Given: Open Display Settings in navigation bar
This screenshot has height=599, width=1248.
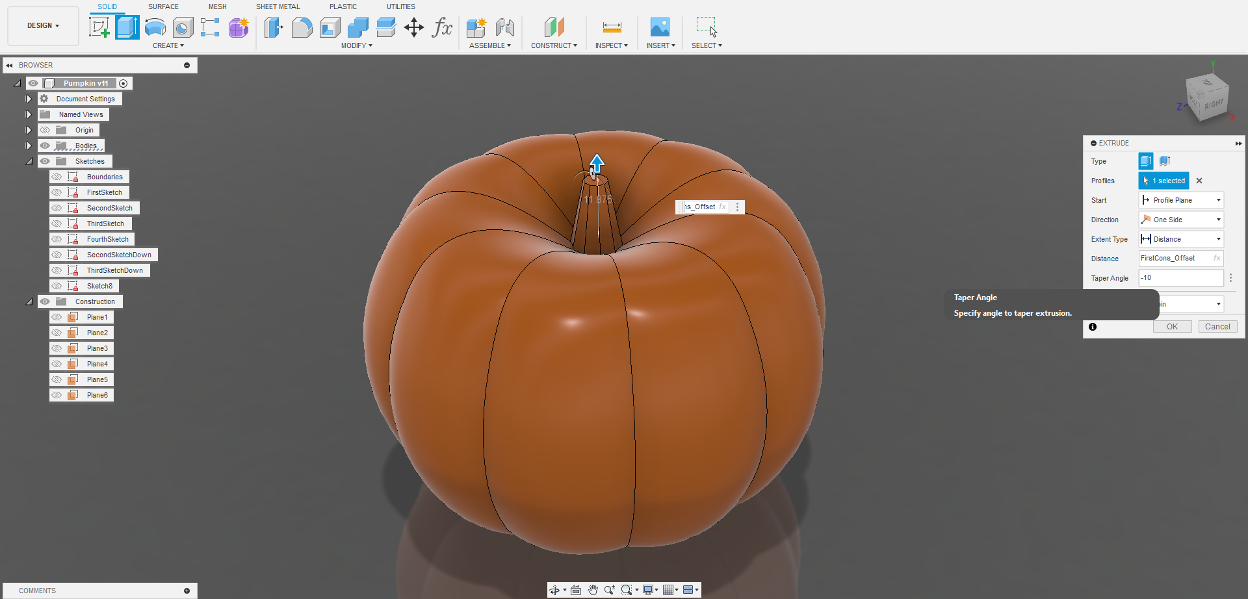Looking at the screenshot, I should coord(648,590).
